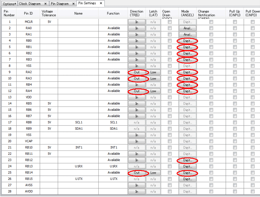Check Pull Up for pin RA0
Screen dimensions: 260x197
click(235, 28)
